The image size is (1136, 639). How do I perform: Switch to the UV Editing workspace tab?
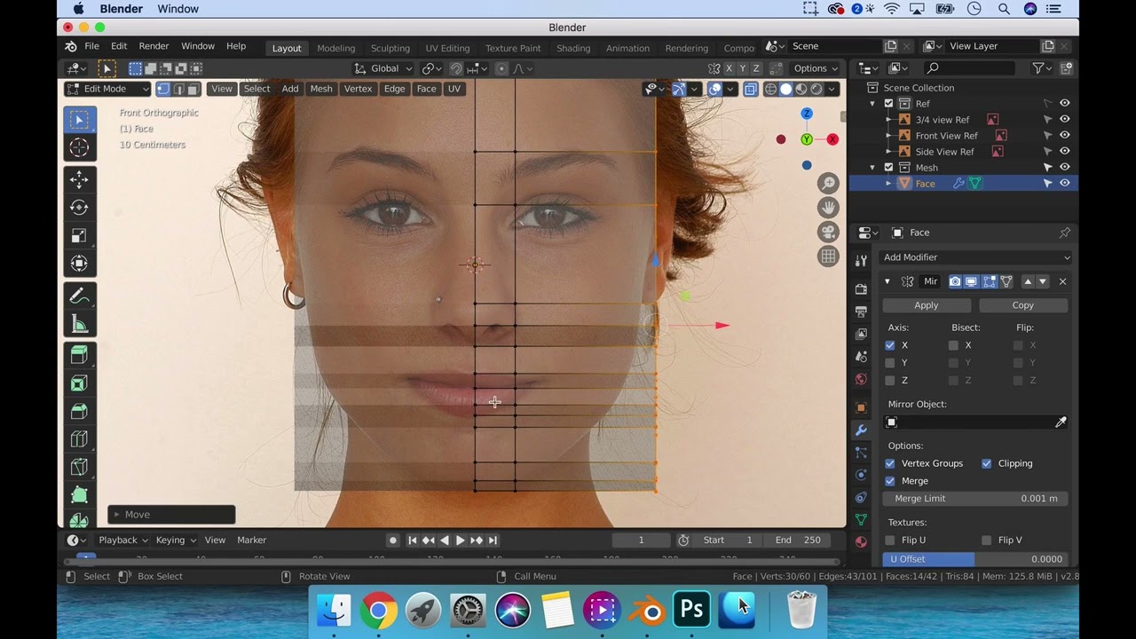(447, 48)
